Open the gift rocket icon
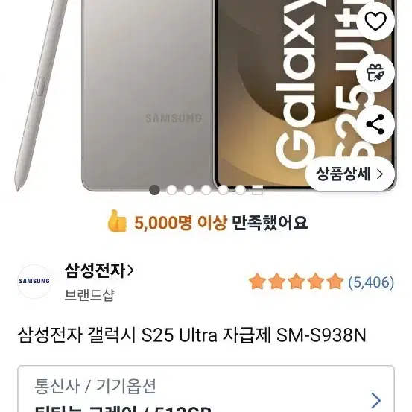The width and height of the screenshot is (412, 412). 375,73
